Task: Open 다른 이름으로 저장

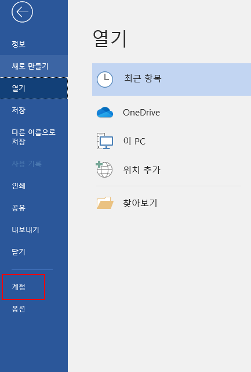Action: [x=34, y=137]
